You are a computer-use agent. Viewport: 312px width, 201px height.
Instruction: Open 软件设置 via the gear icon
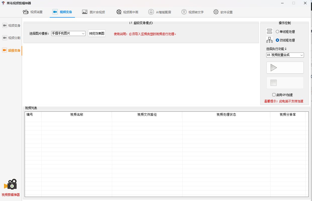pos(216,12)
